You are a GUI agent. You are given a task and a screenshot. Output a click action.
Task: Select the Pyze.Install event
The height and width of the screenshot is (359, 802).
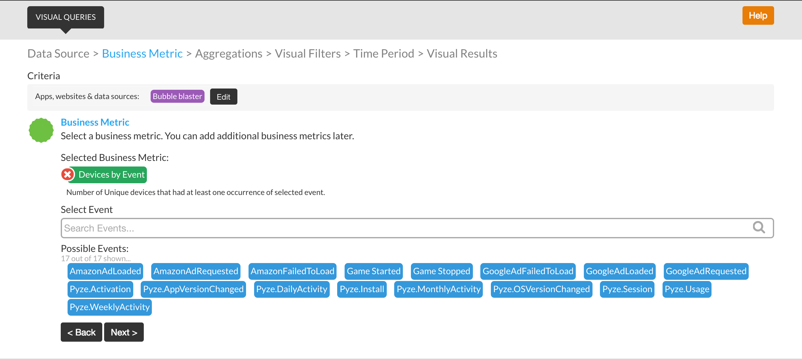pos(361,289)
